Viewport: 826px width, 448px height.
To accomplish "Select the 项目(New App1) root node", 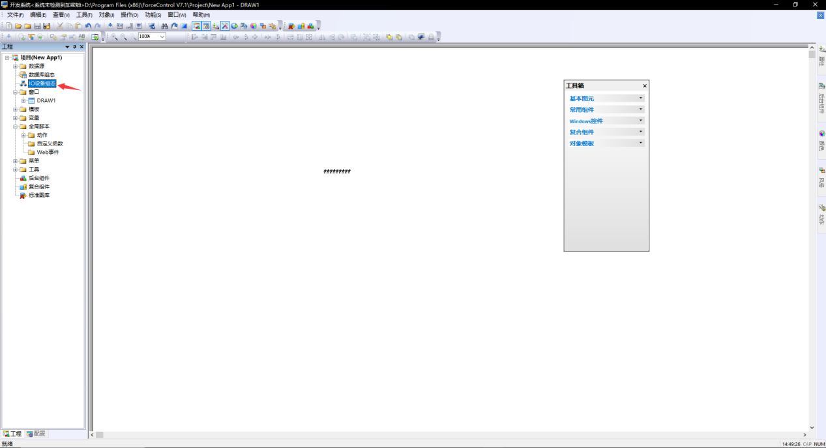I will tap(41, 58).
